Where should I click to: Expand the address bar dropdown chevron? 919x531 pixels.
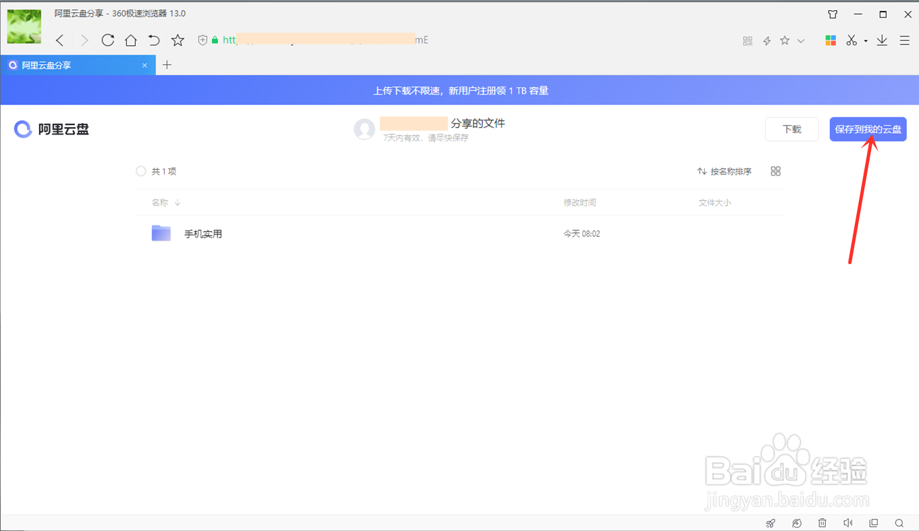pos(801,41)
